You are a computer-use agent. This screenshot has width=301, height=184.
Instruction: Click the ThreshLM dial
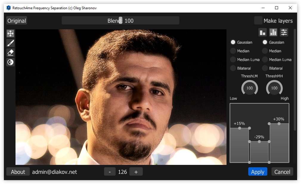(x=249, y=88)
